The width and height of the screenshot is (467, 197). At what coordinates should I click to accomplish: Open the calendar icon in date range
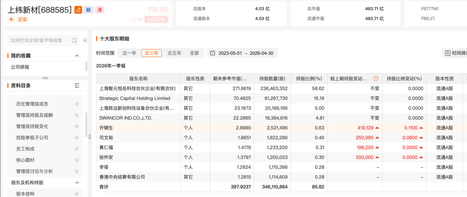coord(212,53)
